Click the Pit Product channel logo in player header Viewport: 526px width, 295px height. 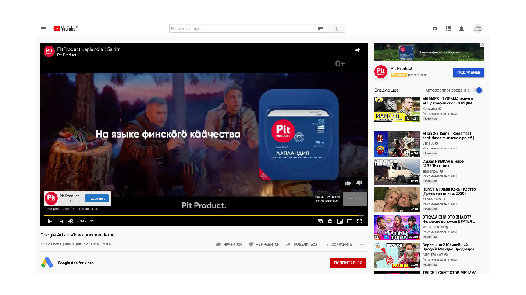(49, 51)
